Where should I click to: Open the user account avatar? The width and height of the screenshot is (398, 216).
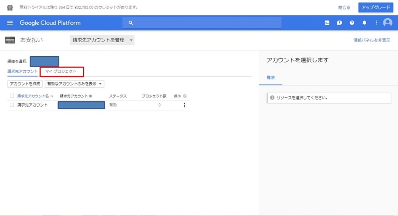click(388, 23)
